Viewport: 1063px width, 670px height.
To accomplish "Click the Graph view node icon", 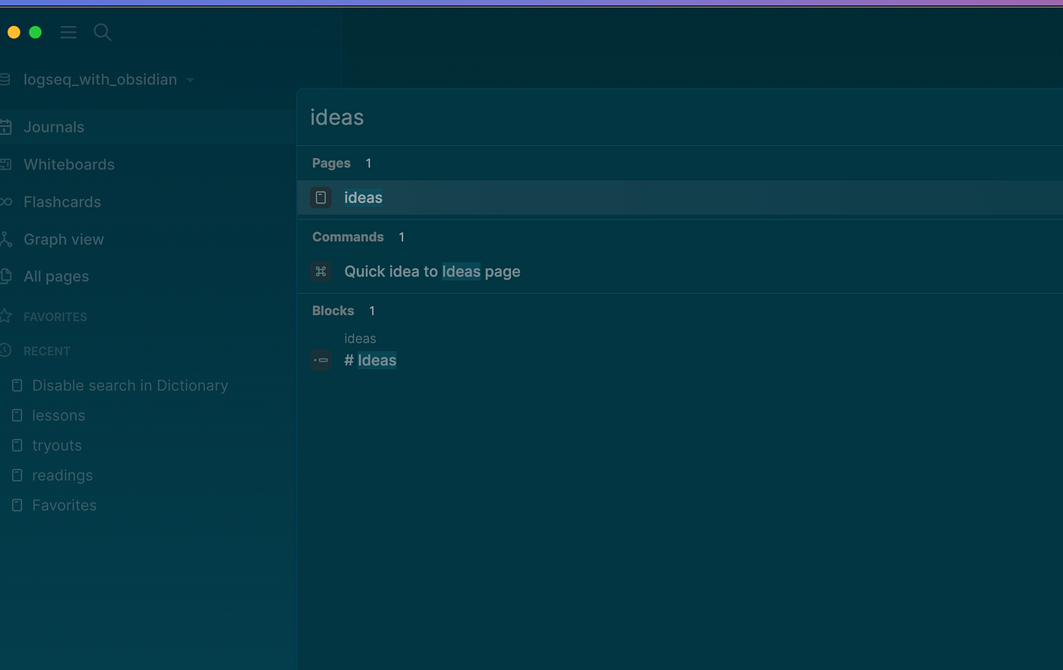I will pos(5,239).
